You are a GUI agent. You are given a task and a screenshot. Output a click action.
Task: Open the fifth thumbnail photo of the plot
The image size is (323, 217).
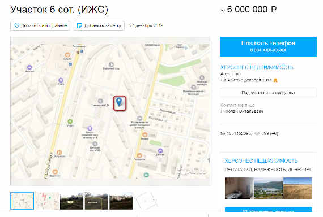click(x=121, y=201)
